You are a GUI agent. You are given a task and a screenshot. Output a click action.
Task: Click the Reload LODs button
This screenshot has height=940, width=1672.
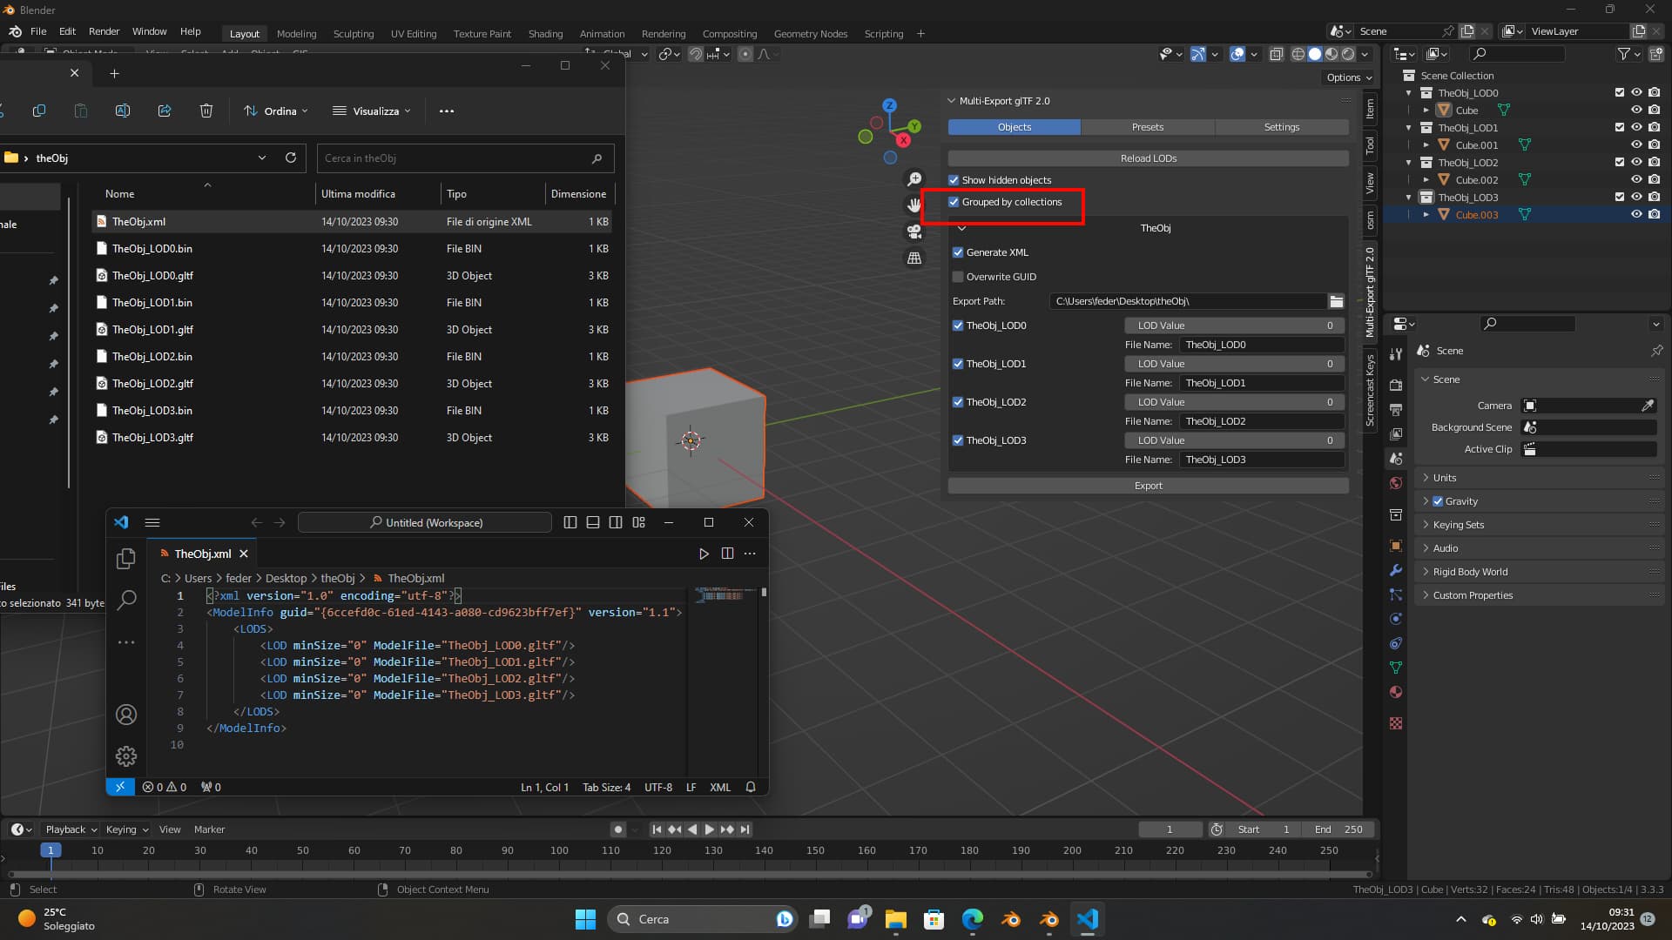tap(1149, 158)
